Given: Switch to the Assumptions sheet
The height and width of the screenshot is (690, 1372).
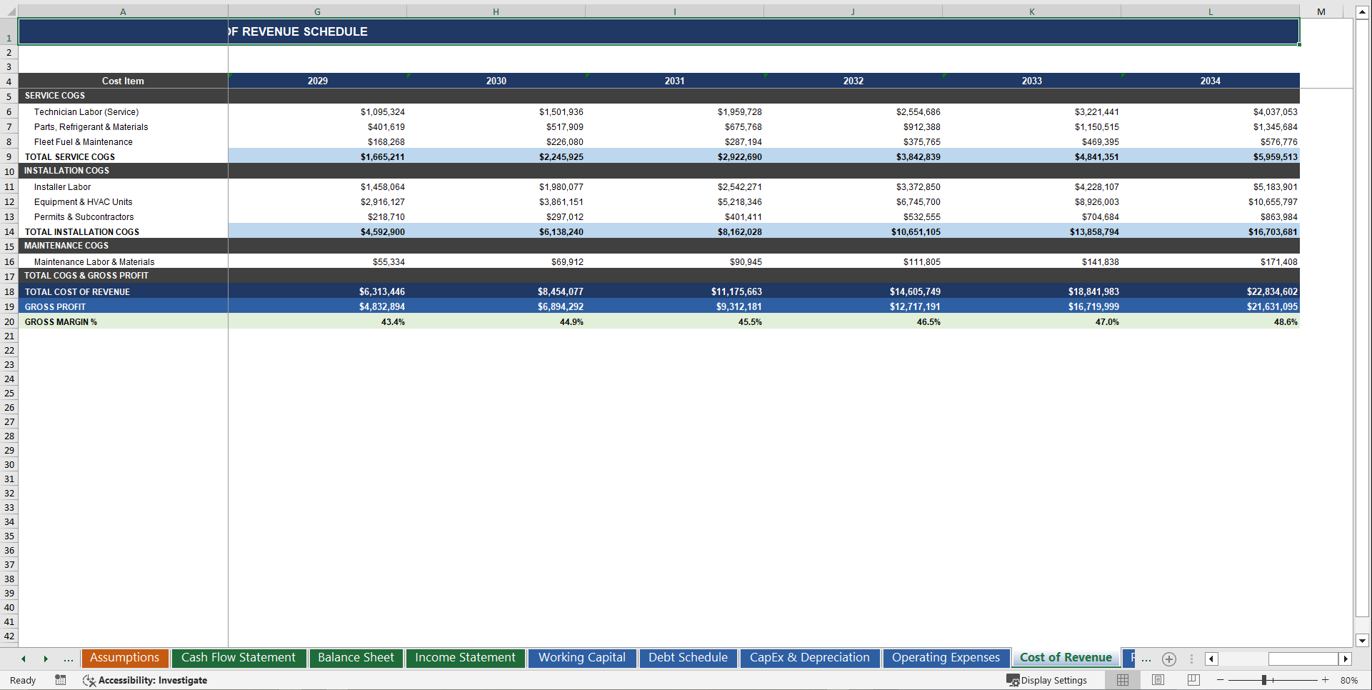Looking at the screenshot, I should (x=124, y=658).
